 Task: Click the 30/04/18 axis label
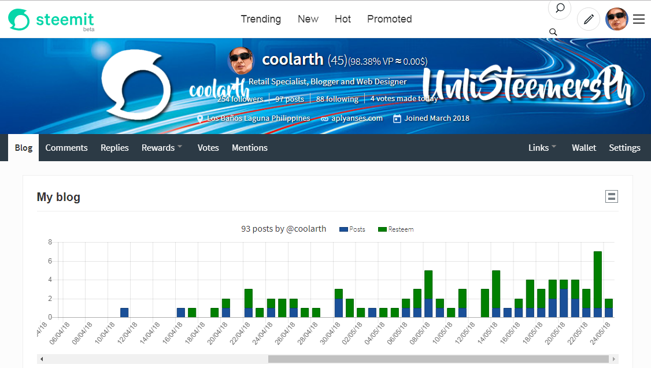(x=331, y=333)
